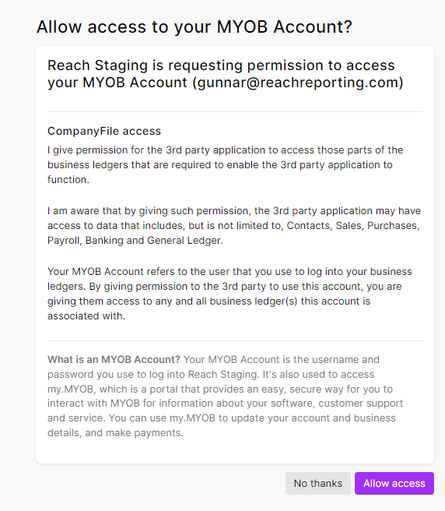445x511 pixels.
Task: Click 'interact with MYOB for information' line
Action: pos(131,404)
